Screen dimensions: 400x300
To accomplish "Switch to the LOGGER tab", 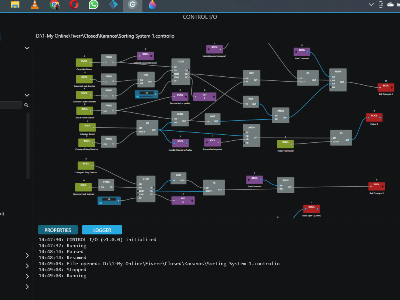I will (102, 230).
